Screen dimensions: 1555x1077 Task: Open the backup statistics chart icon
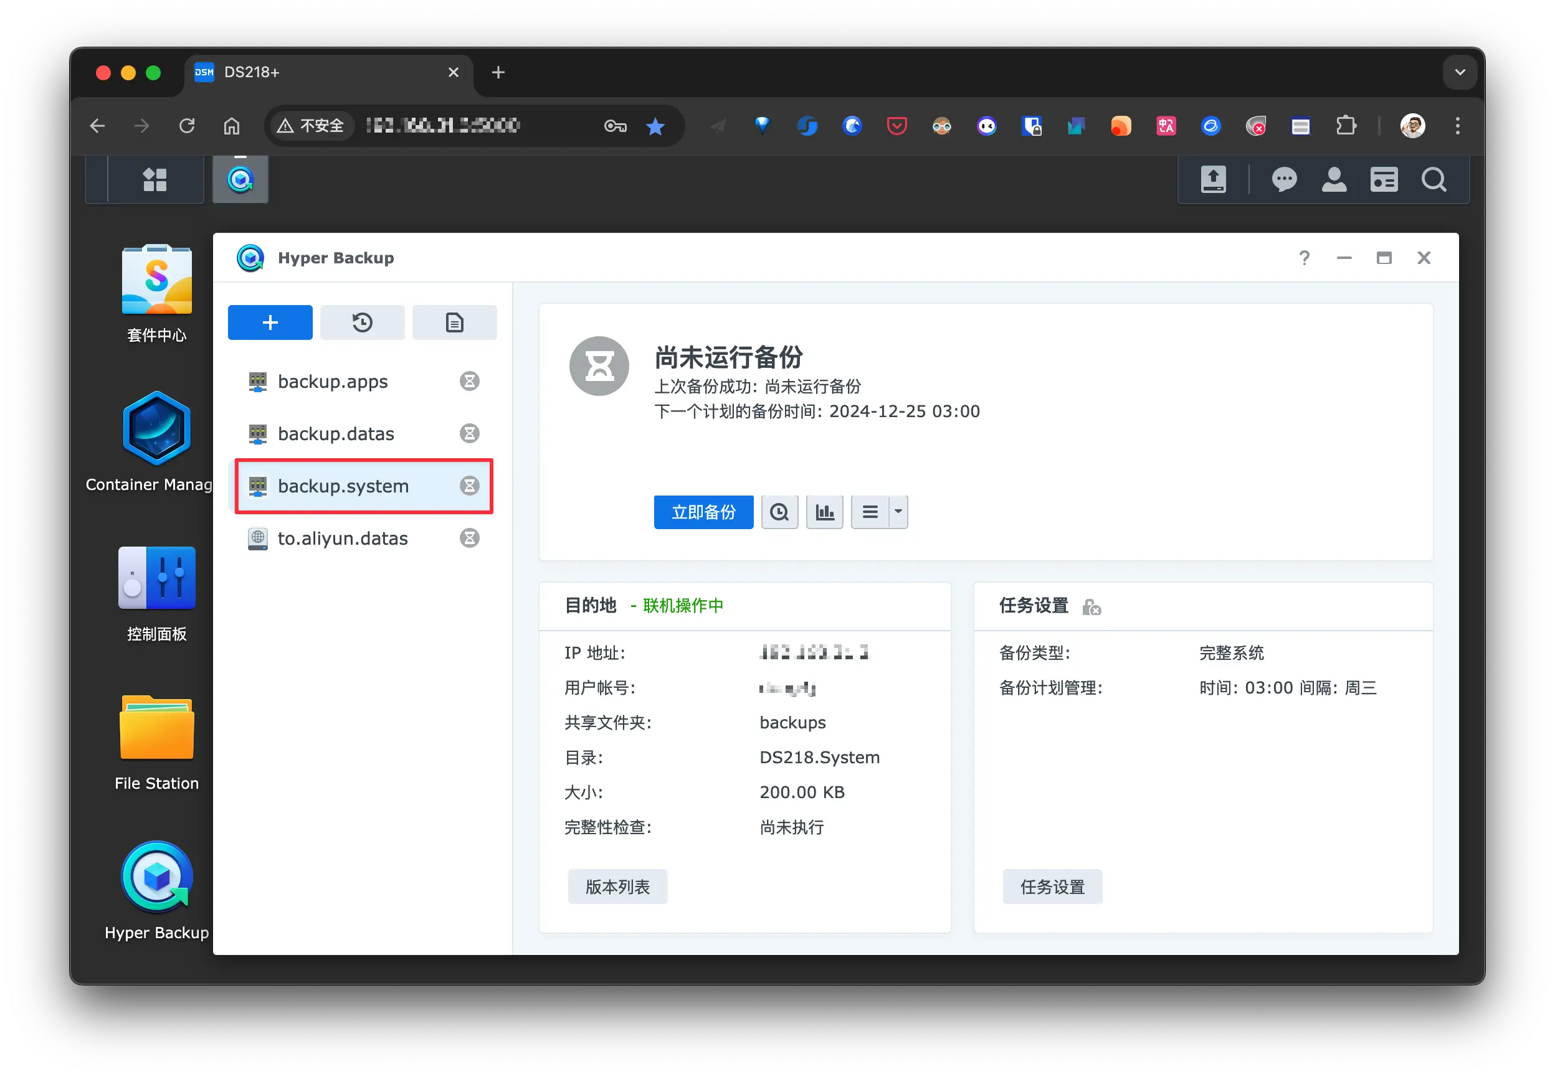(824, 512)
